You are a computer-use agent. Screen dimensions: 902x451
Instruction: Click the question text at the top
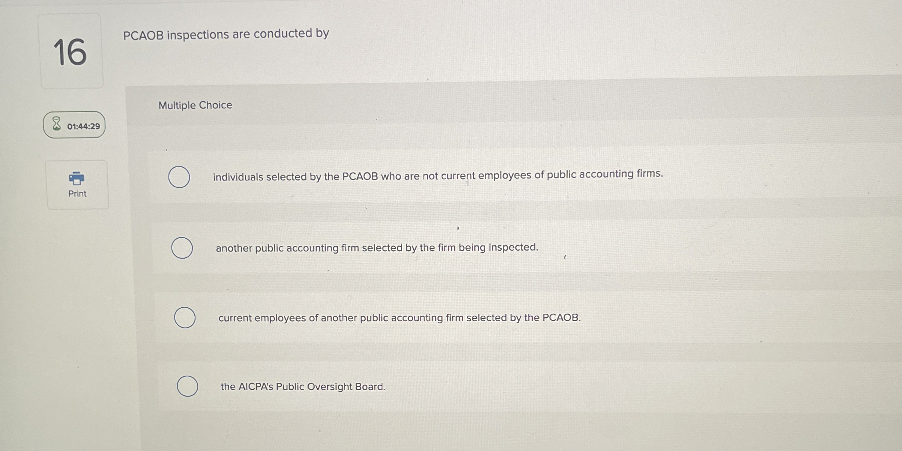click(x=226, y=34)
